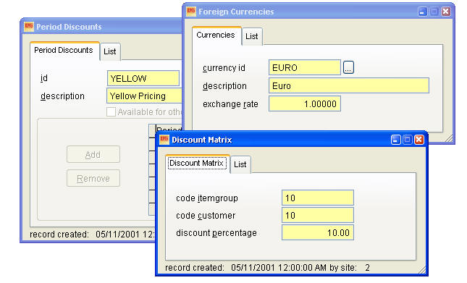The image size is (467, 283).
Task: Switch to List tab in Foreign Currencies
Action: (x=252, y=36)
